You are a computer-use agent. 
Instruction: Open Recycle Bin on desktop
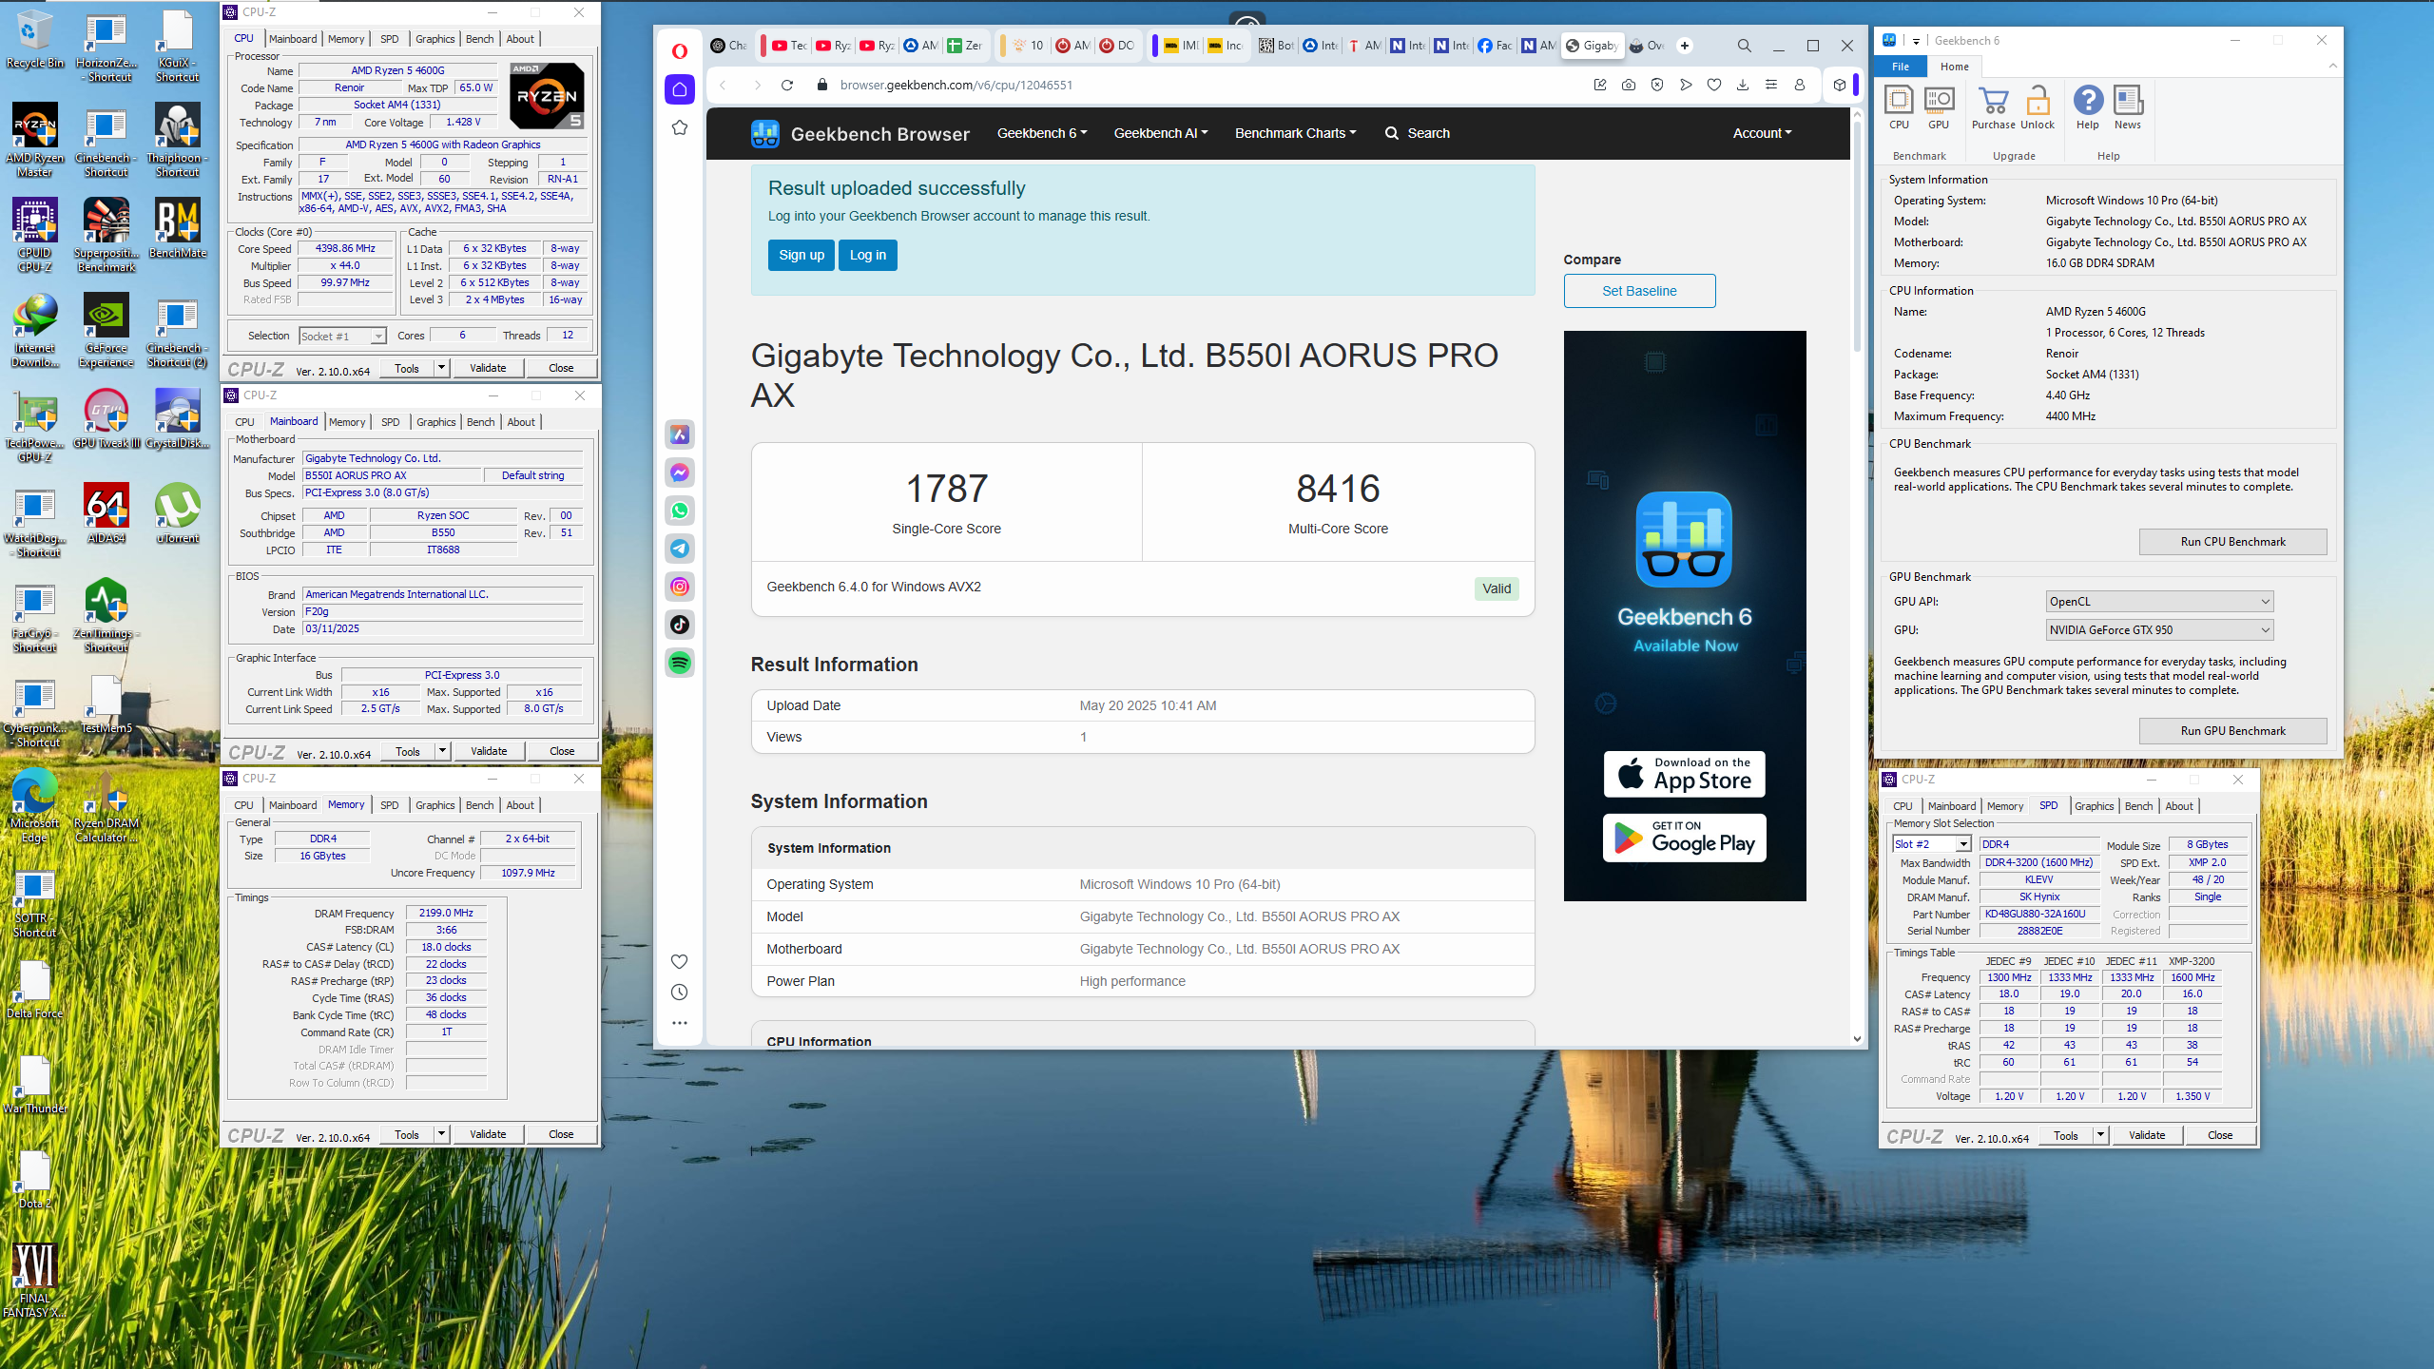click(35, 40)
